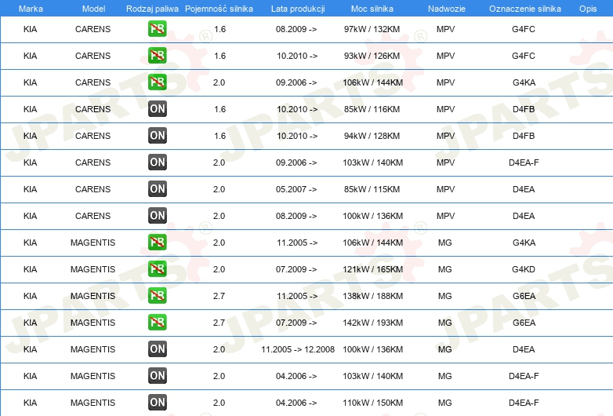Click CARENS model in the 85kW / 115KM row

[92, 189]
